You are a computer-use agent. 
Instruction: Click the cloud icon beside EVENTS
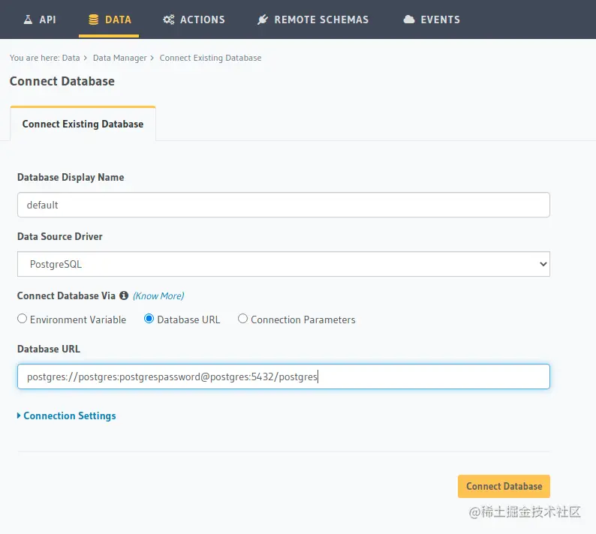pos(409,19)
